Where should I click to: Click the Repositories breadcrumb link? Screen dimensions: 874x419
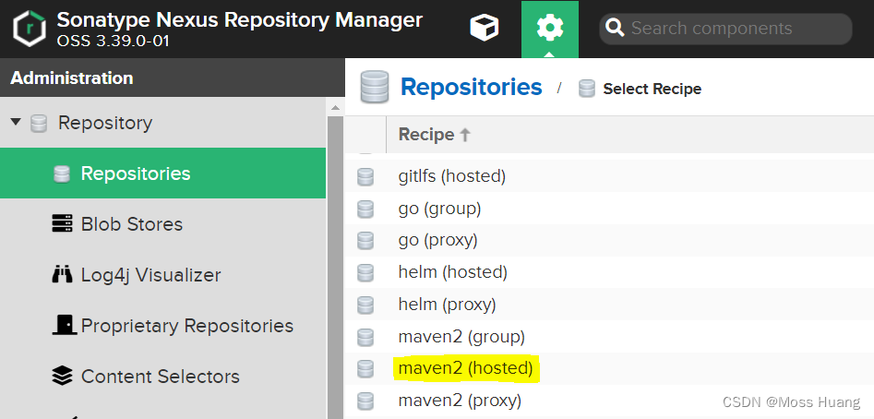(x=471, y=88)
